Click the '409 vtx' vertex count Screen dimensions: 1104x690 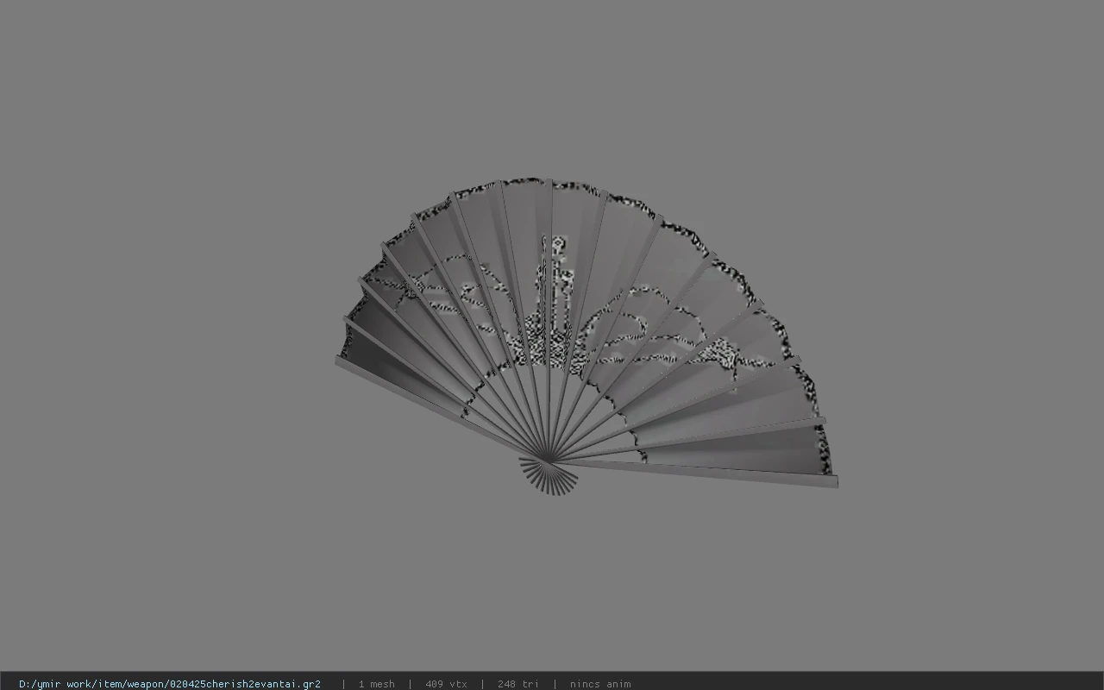pyautogui.click(x=446, y=684)
